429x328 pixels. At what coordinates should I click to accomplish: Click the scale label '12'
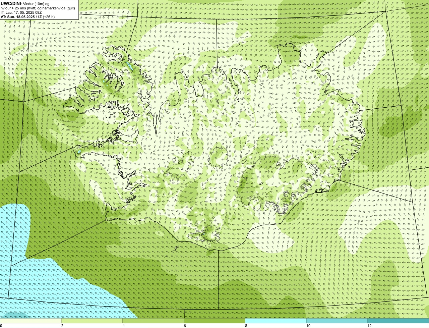click(x=369, y=326)
